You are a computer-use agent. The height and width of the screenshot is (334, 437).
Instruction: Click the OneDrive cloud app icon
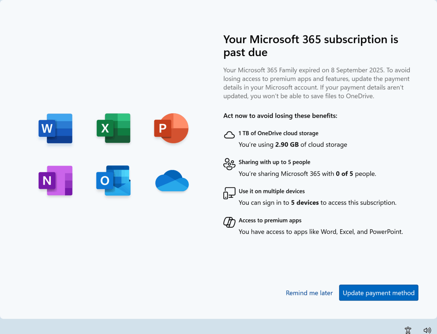172,181
